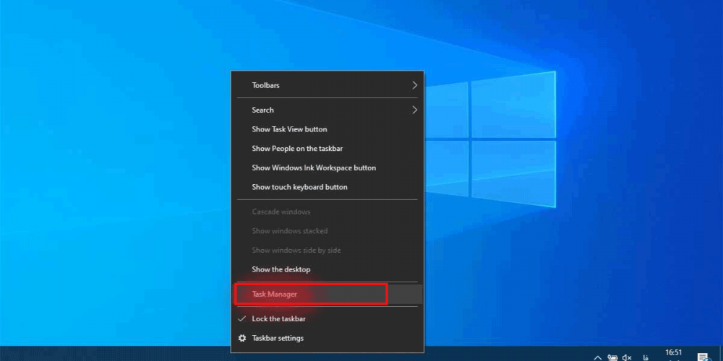The image size is (723, 361).
Task: Toggle Show People on the taskbar
Action: point(327,149)
